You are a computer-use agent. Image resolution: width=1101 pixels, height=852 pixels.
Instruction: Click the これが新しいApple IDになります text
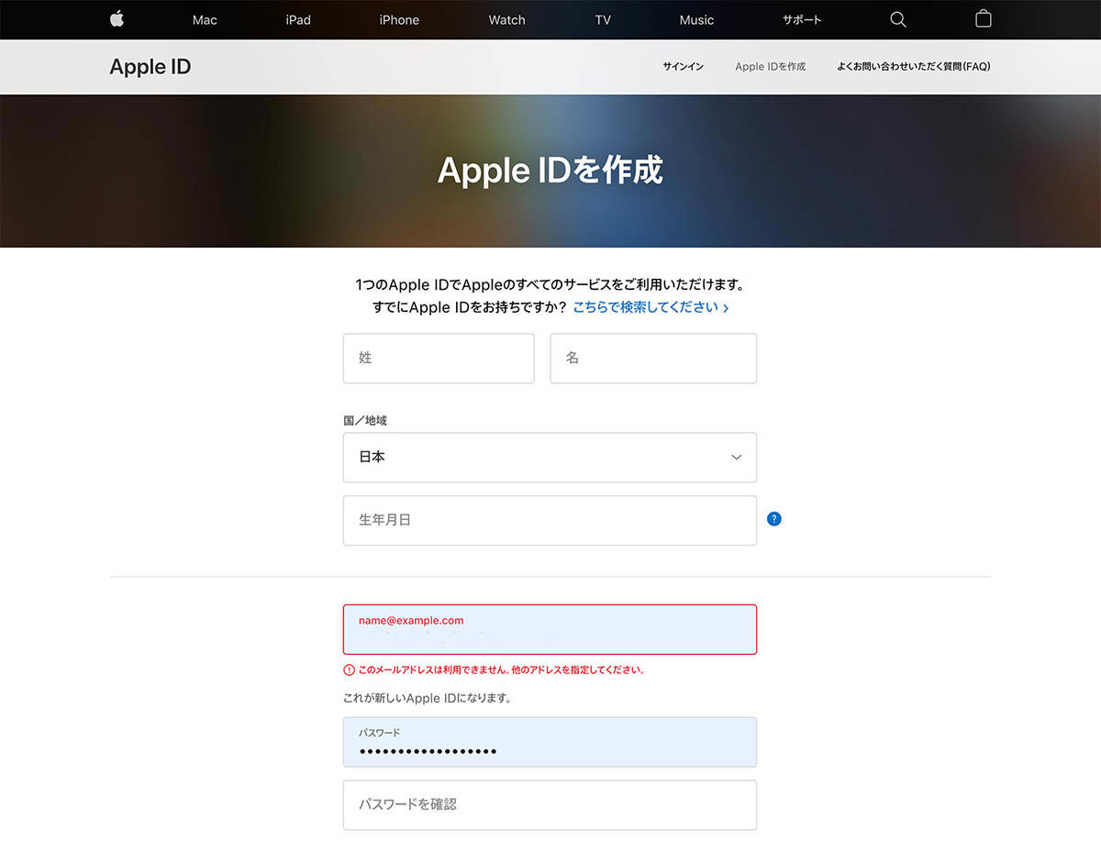427,698
